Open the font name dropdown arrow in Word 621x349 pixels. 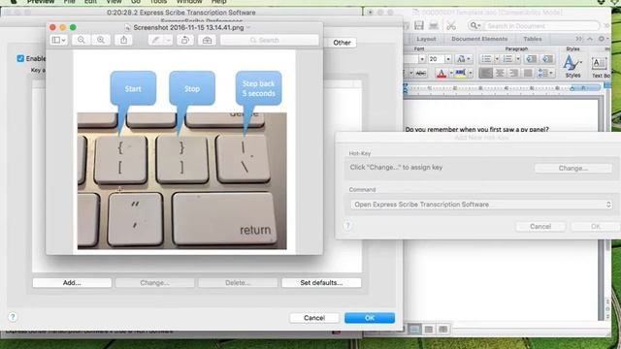point(422,59)
